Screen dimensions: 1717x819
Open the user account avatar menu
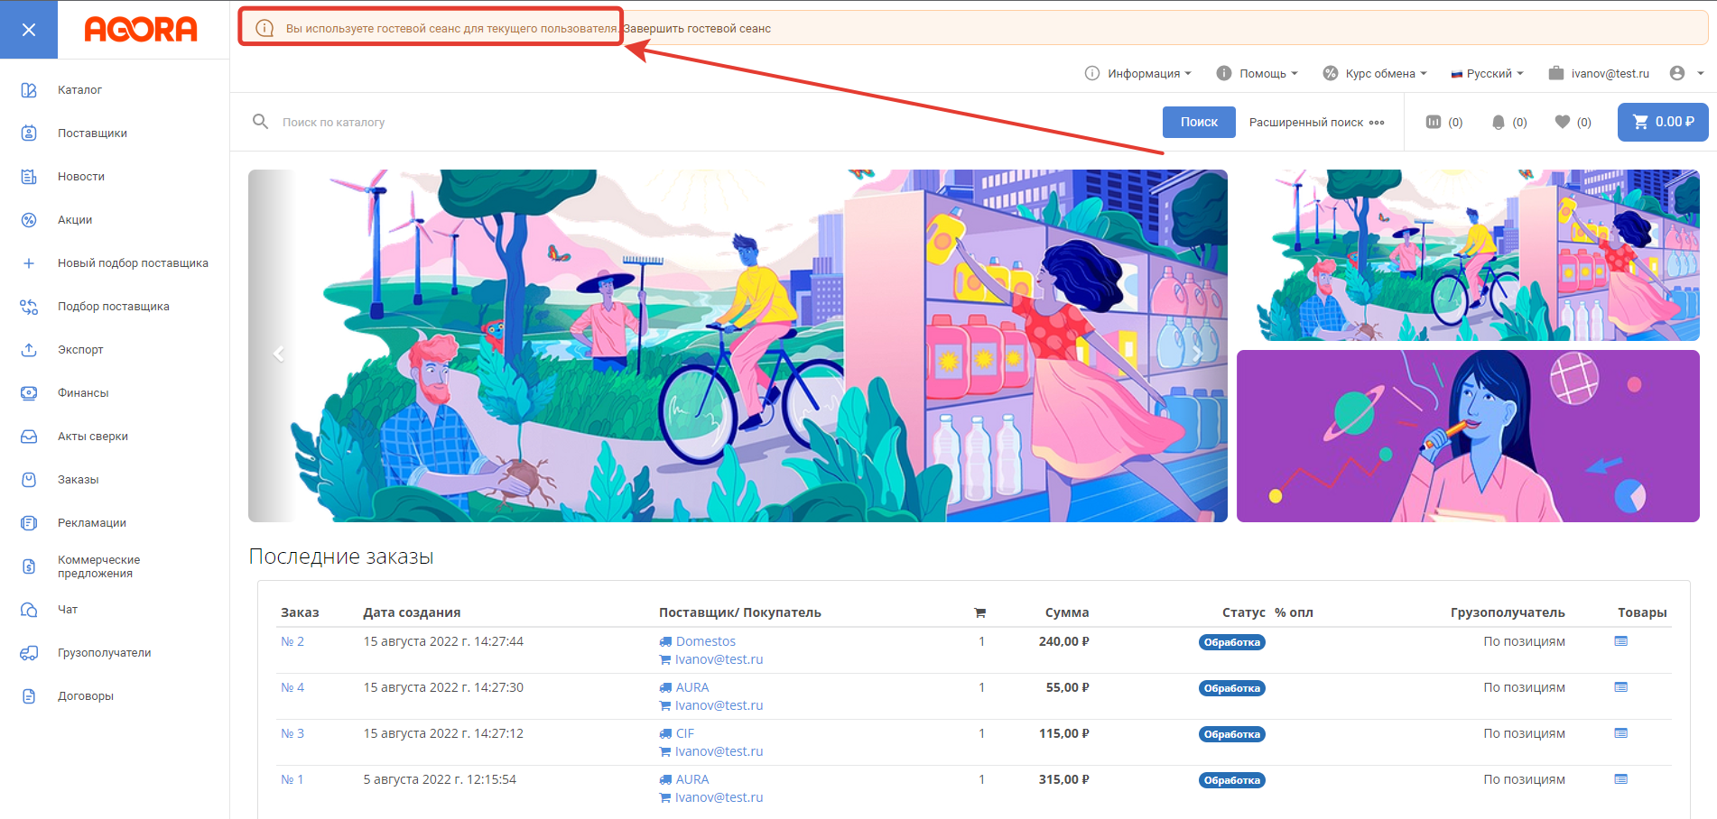click(x=1677, y=73)
